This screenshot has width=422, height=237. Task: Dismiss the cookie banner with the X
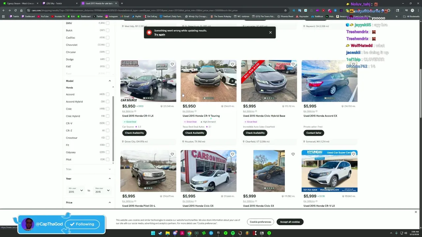[416, 212]
